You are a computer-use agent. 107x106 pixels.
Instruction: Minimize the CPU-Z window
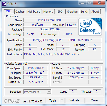[x=82, y=3]
